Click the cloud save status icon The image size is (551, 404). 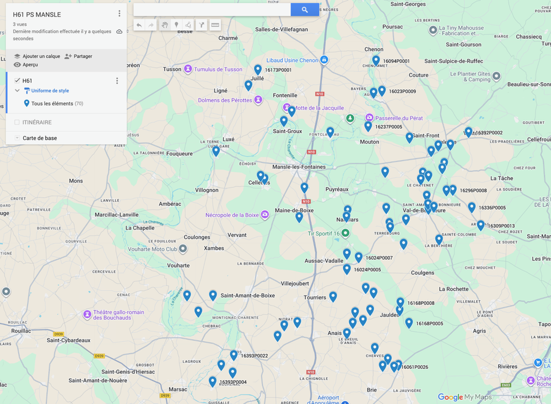[120, 32]
